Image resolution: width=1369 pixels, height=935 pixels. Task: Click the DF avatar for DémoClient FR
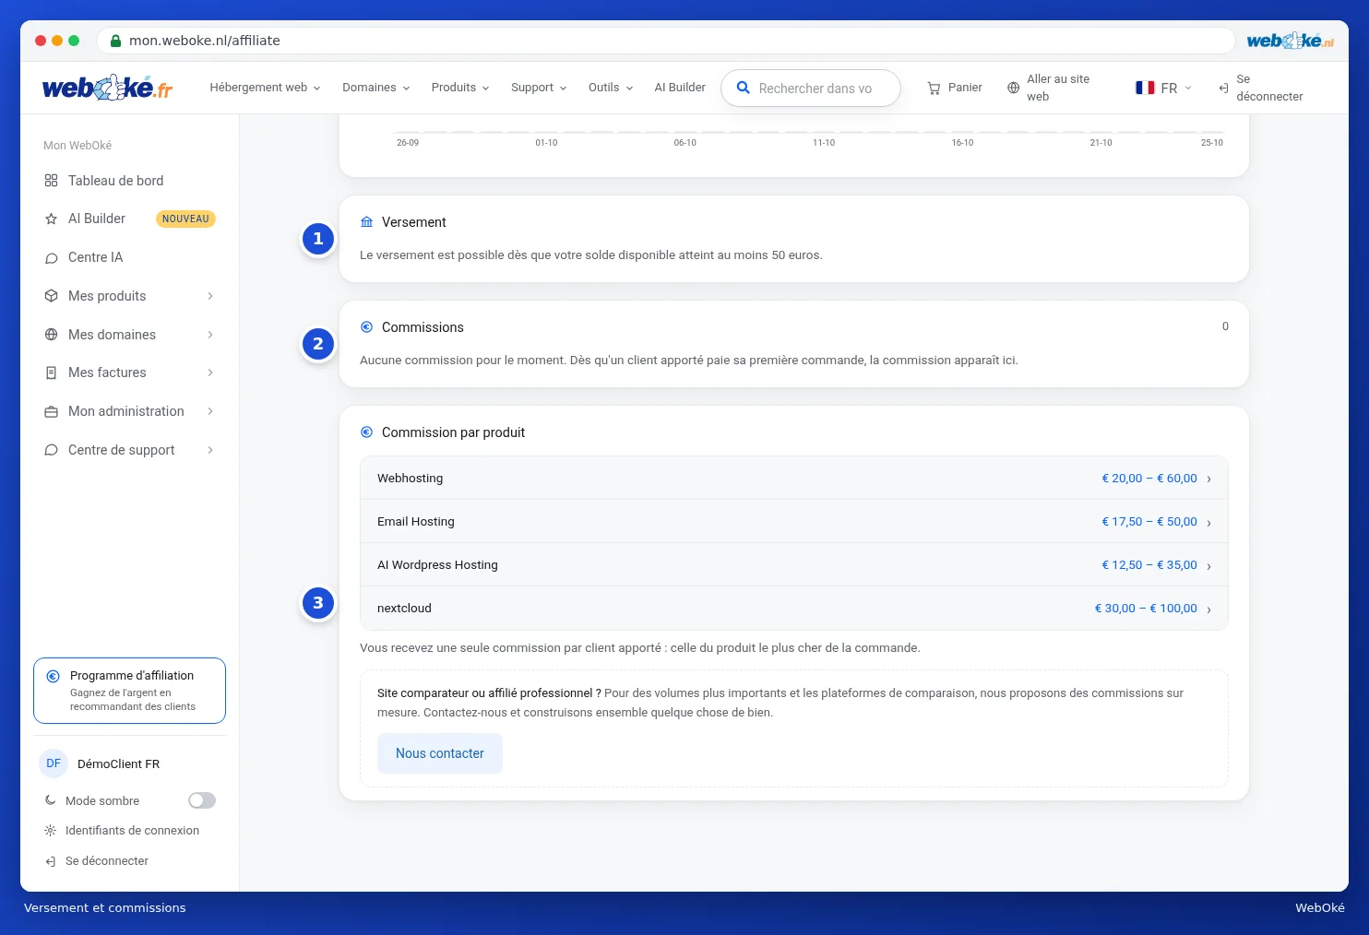54,763
